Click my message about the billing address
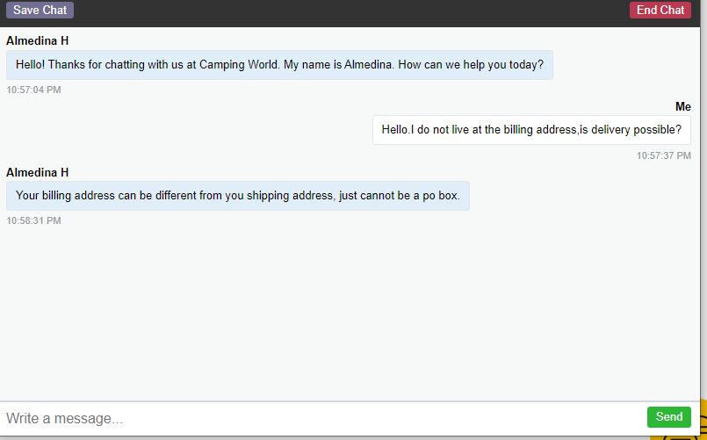This screenshot has height=440, width=707. pyautogui.click(x=531, y=130)
